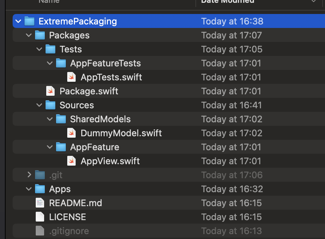Click the Swift icon beside DummyModel.swift
Screen dimensions: 325x239
72,133
